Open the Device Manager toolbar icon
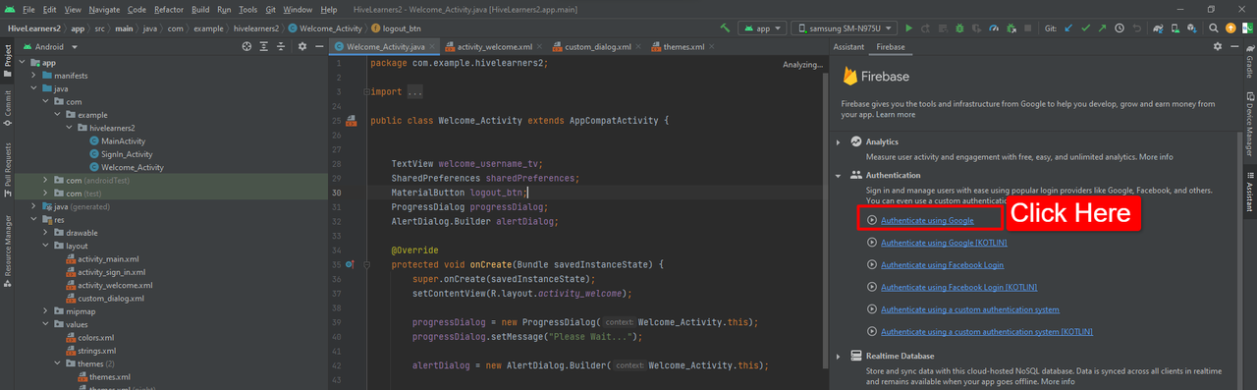The image size is (1257, 390). (x=1175, y=28)
